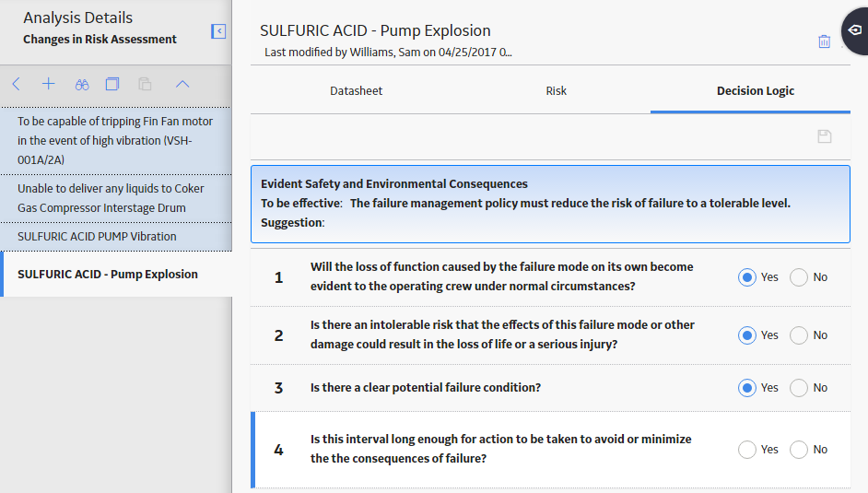Click the round dark icon at top right

tap(855, 31)
